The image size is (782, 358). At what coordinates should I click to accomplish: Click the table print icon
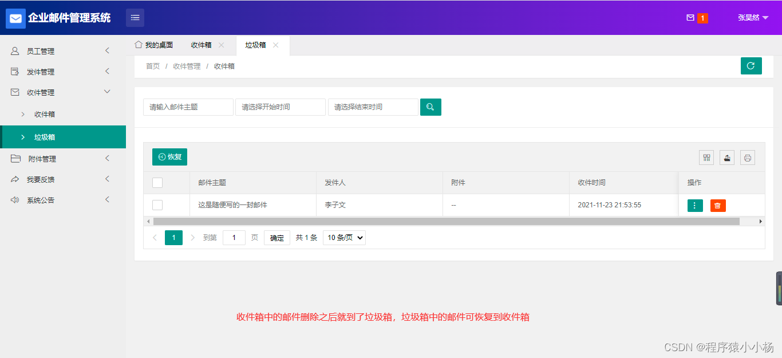pyautogui.click(x=748, y=158)
